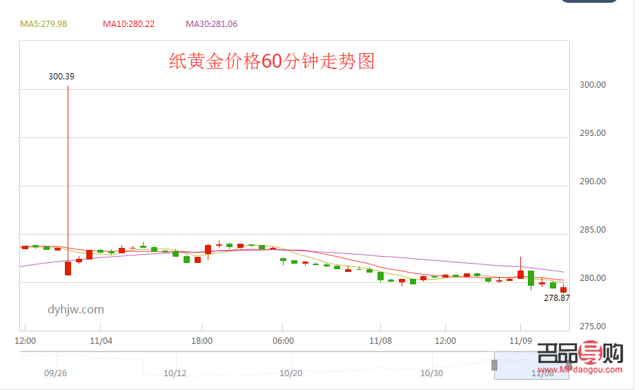The image size is (639, 390).
Task: Click navigator timeline at 10/20
Action: [x=291, y=373]
